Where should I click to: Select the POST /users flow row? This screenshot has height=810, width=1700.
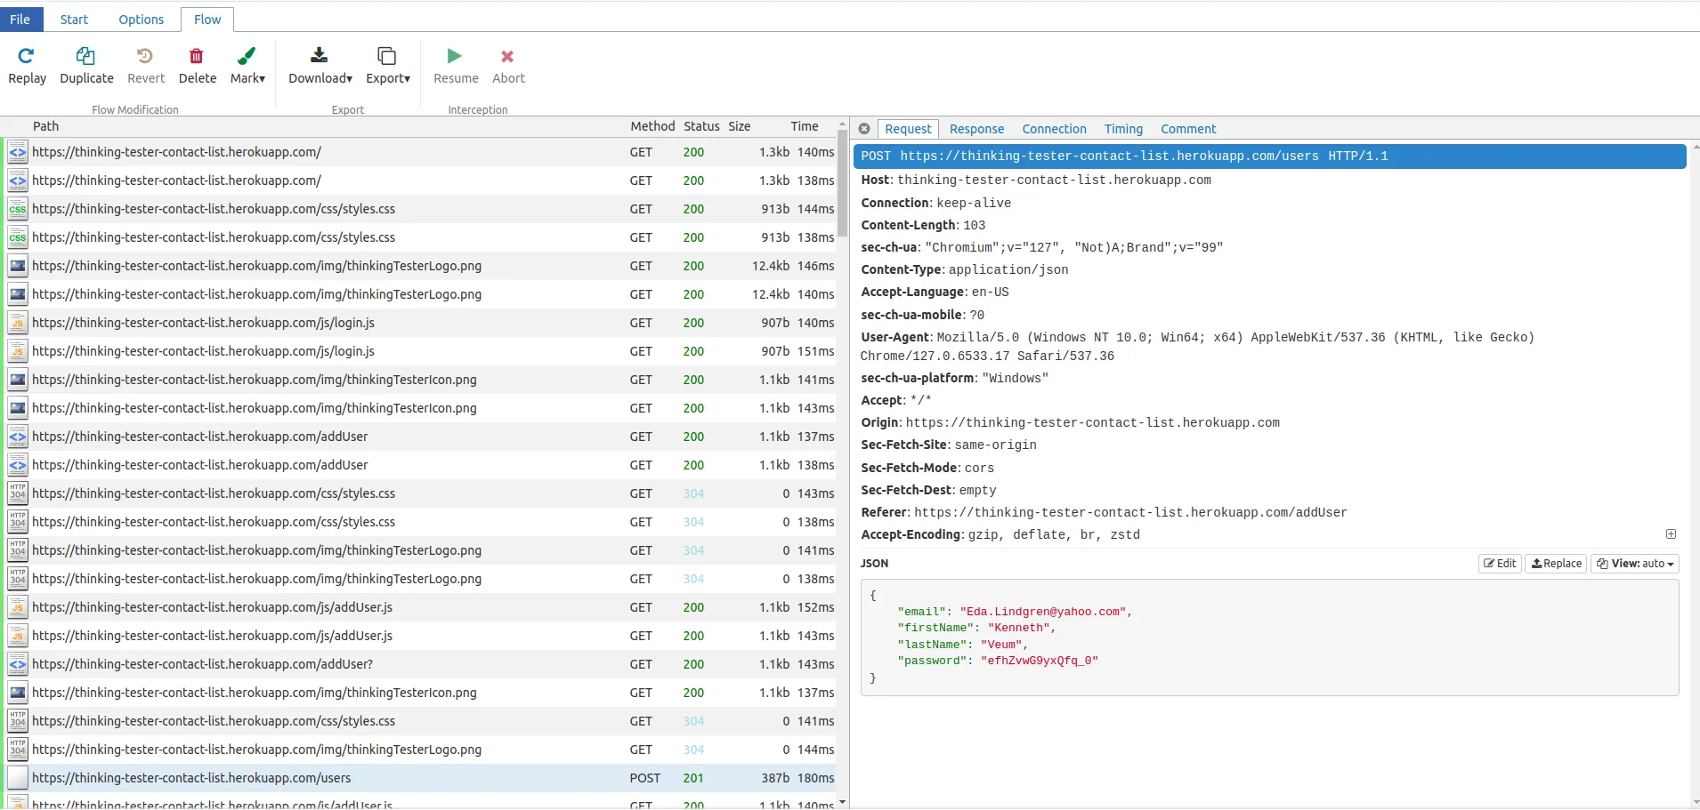420,778
